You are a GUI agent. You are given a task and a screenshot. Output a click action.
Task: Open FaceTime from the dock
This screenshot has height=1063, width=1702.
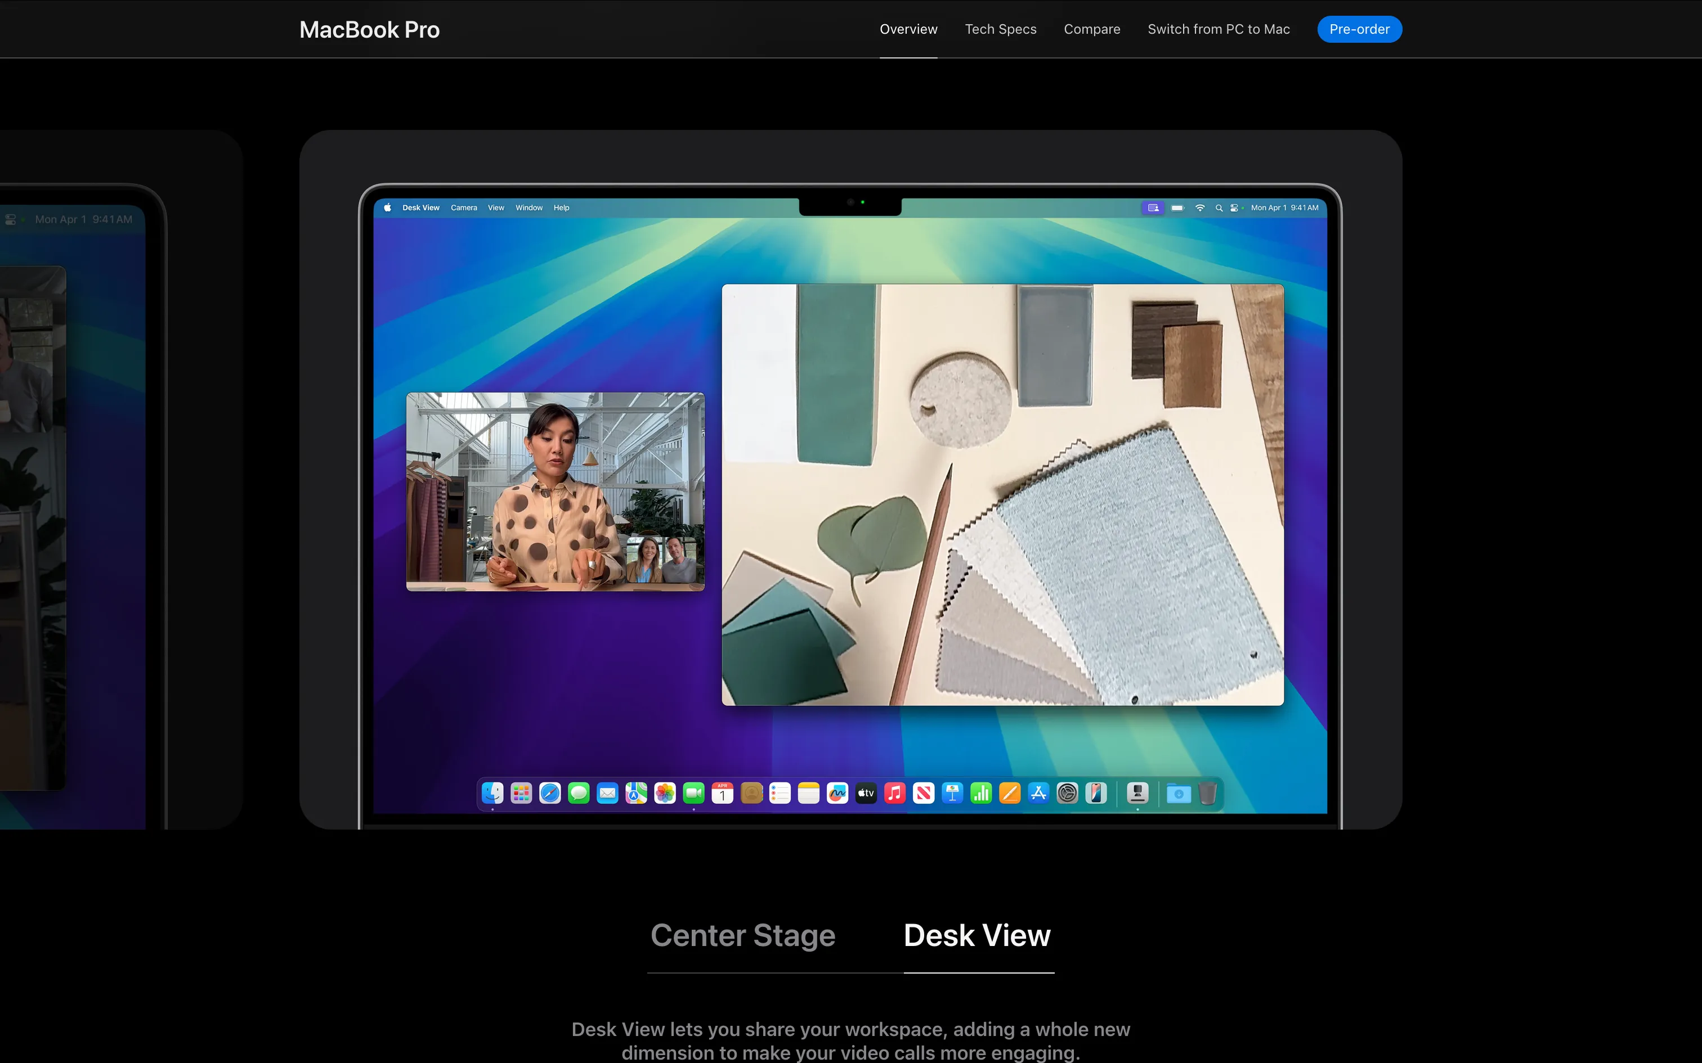[693, 793]
